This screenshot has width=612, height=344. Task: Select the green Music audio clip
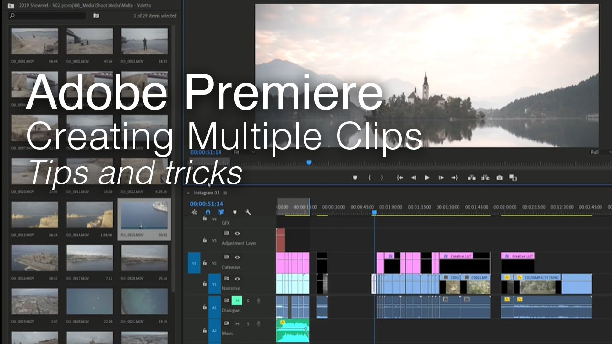click(293, 330)
